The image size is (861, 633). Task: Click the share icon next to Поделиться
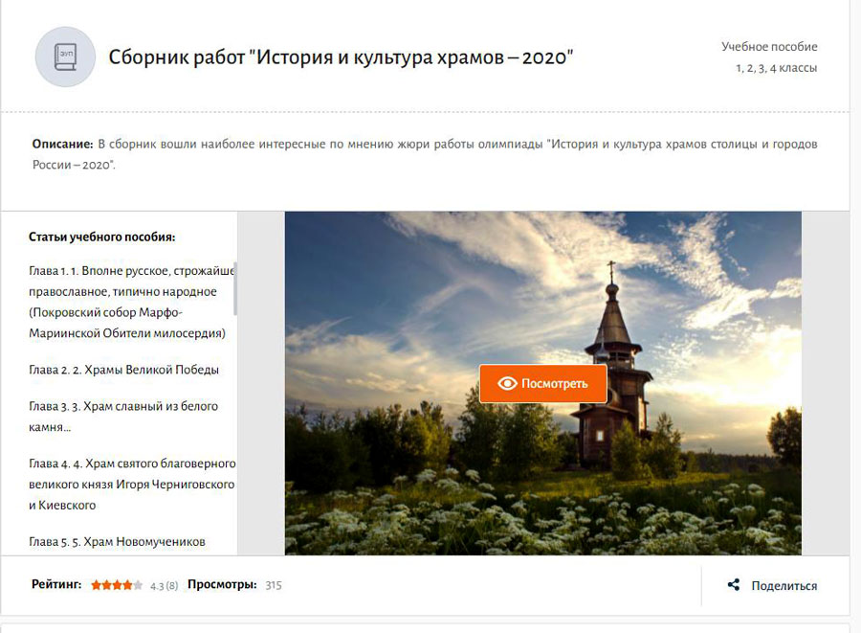tap(733, 585)
